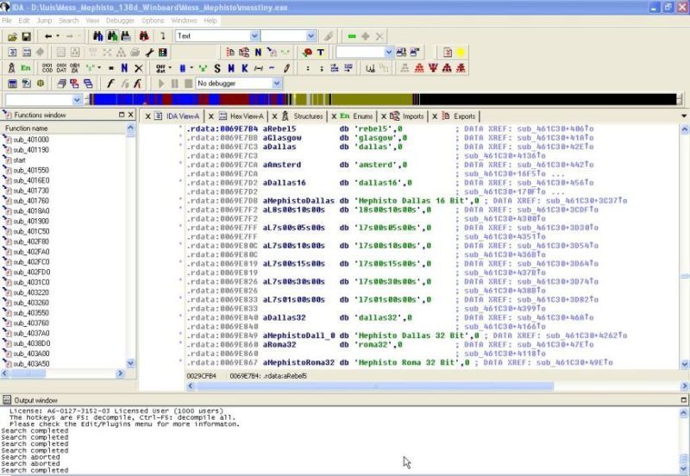This screenshot has height=476, width=690.
Task: Click the 0101 DAT convert-to-data icon
Action: pos(61,68)
